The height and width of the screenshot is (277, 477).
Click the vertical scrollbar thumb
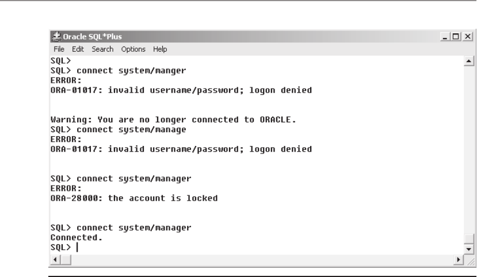point(469,238)
